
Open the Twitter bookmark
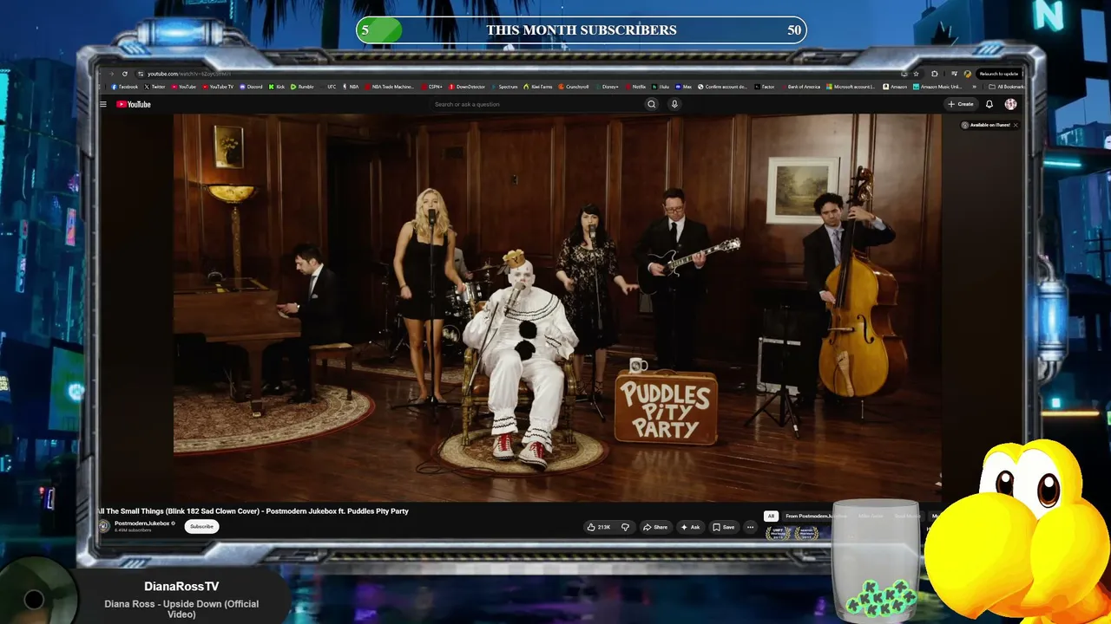[155, 87]
